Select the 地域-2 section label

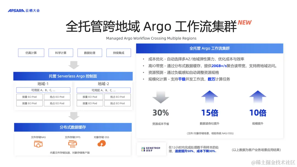[x=103, y=84]
